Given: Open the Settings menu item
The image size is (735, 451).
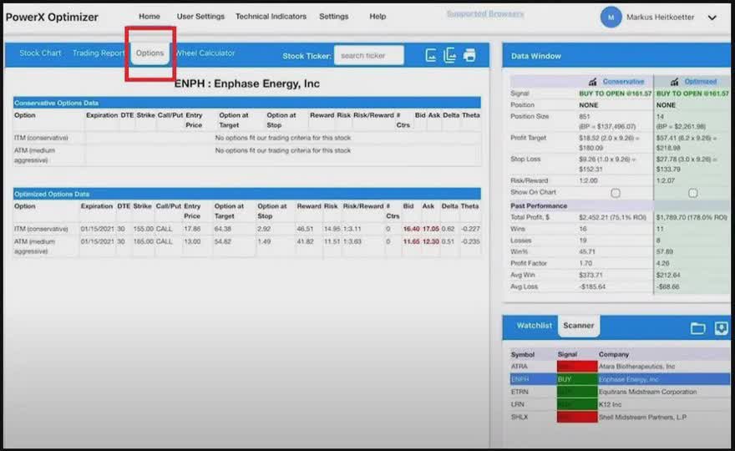Looking at the screenshot, I should coord(334,17).
